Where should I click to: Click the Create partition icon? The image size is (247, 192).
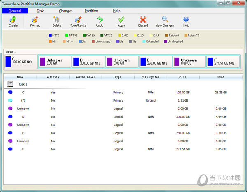[x=13, y=19]
